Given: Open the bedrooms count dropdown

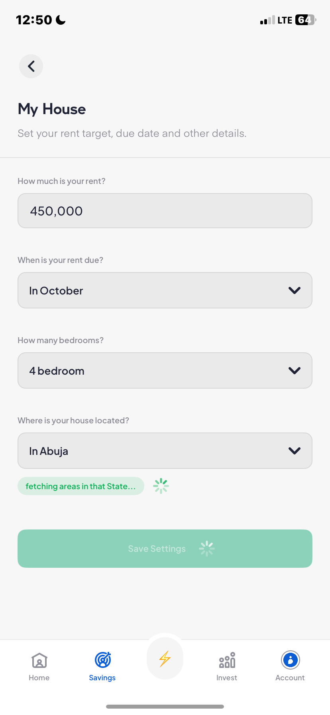Looking at the screenshot, I should (x=165, y=371).
